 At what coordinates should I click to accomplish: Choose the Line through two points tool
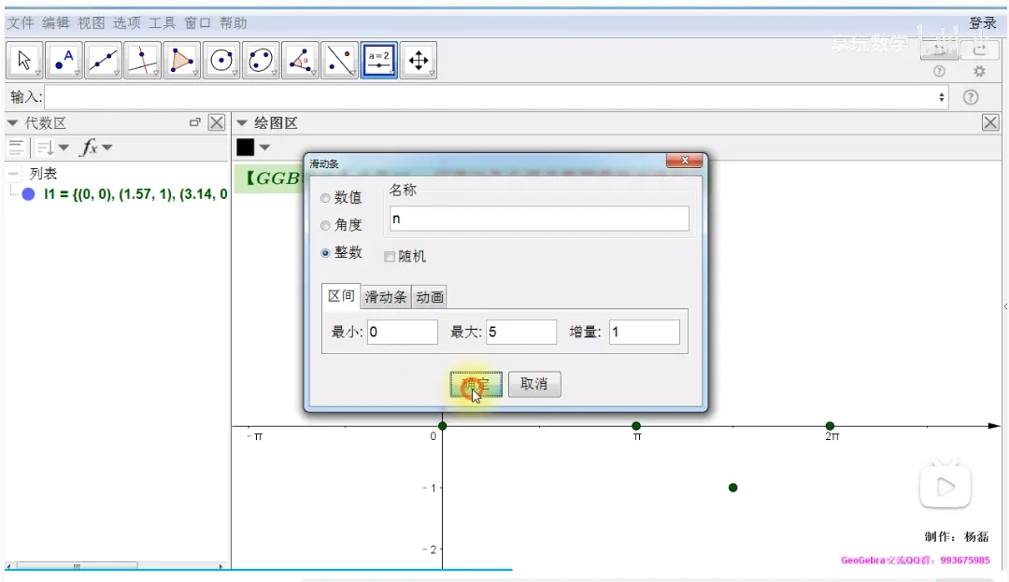(x=104, y=61)
